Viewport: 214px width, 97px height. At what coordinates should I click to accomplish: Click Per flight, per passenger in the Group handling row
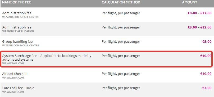click(x=121, y=41)
